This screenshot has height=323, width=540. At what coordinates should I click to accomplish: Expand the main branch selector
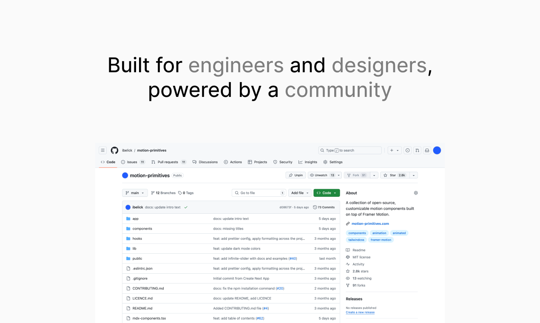pyautogui.click(x=135, y=193)
